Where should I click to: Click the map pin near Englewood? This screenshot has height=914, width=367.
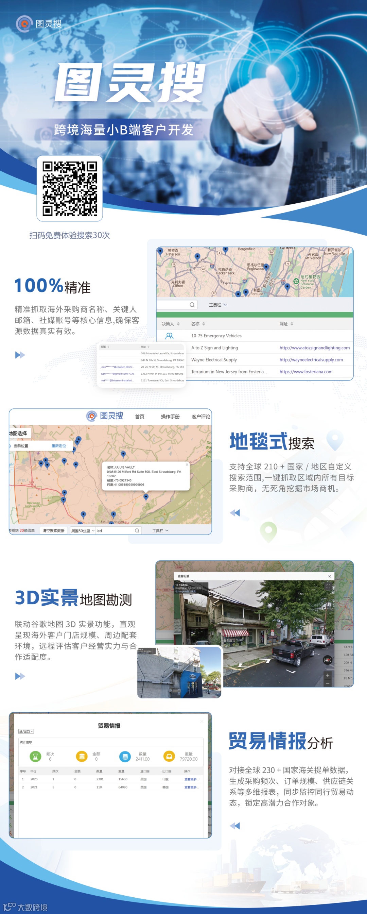click(266, 267)
